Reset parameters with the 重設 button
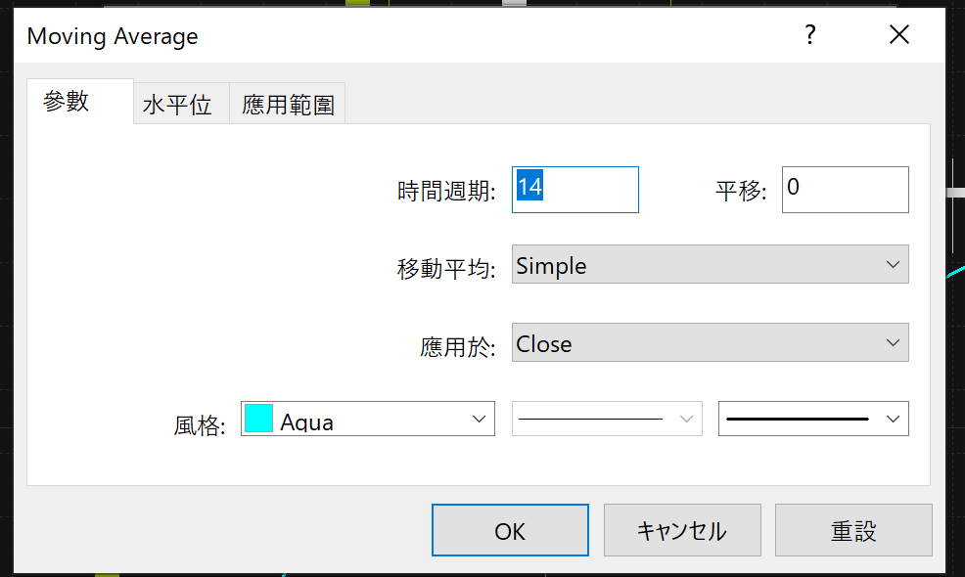The width and height of the screenshot is (965, 577). point(853,530)
